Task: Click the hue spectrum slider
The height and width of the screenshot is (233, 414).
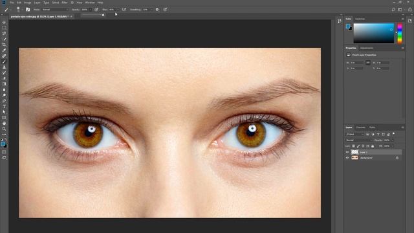Action: pyautogui.click(x=400, y=33)
